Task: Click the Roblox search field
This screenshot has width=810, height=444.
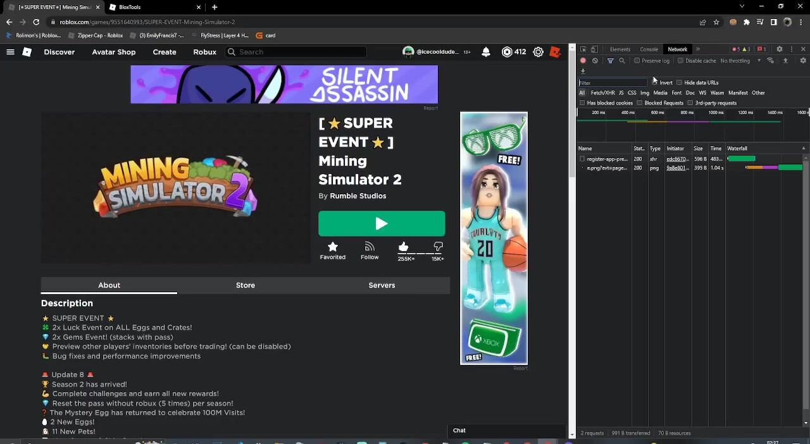Action: [x=296, y=52]
